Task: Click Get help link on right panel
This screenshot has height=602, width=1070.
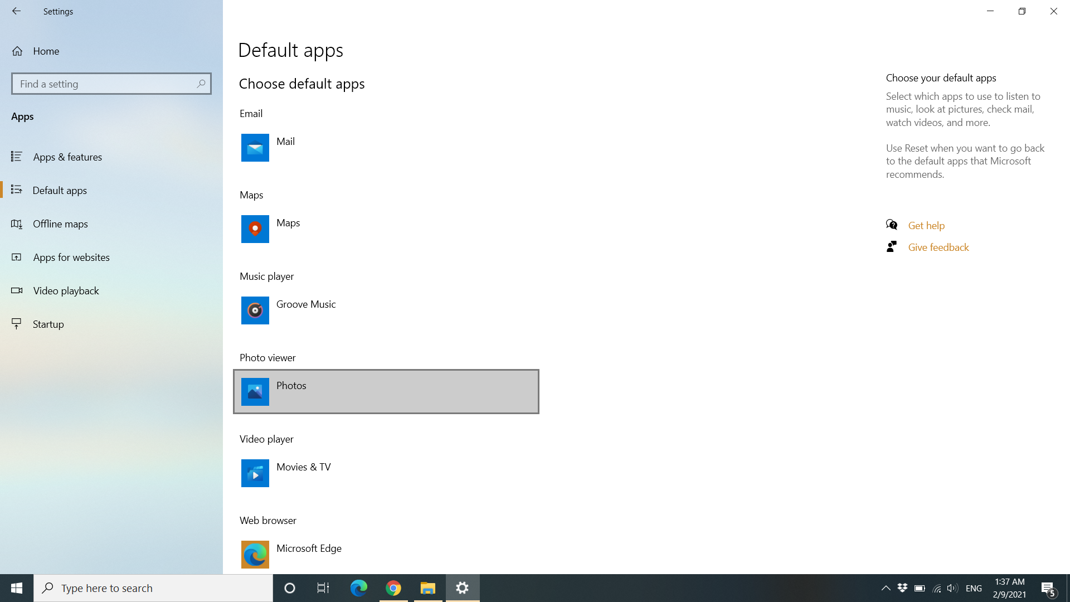Action: (x=926, y=225)
